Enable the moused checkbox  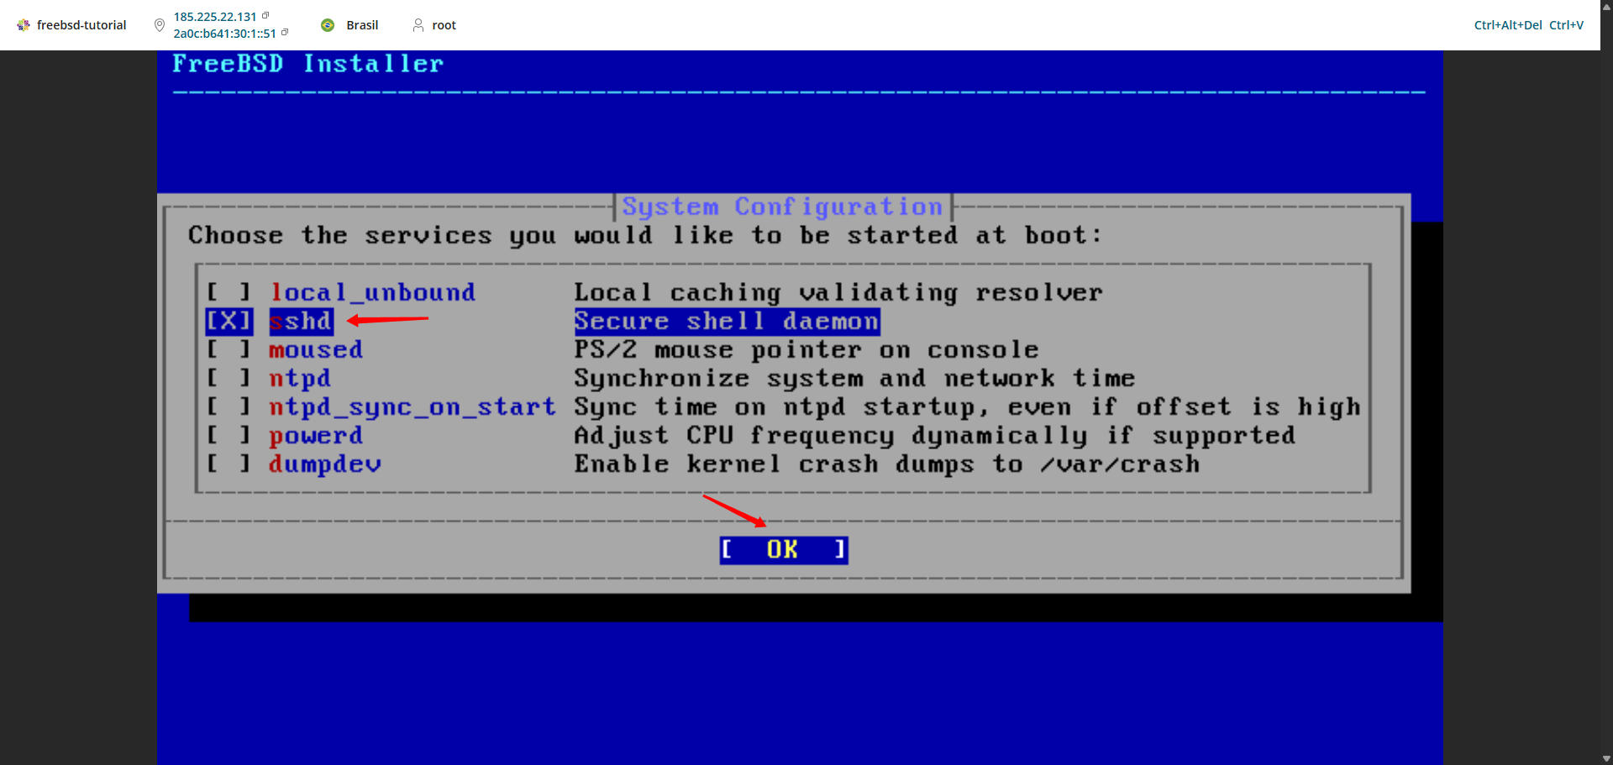tap(229, 349)
